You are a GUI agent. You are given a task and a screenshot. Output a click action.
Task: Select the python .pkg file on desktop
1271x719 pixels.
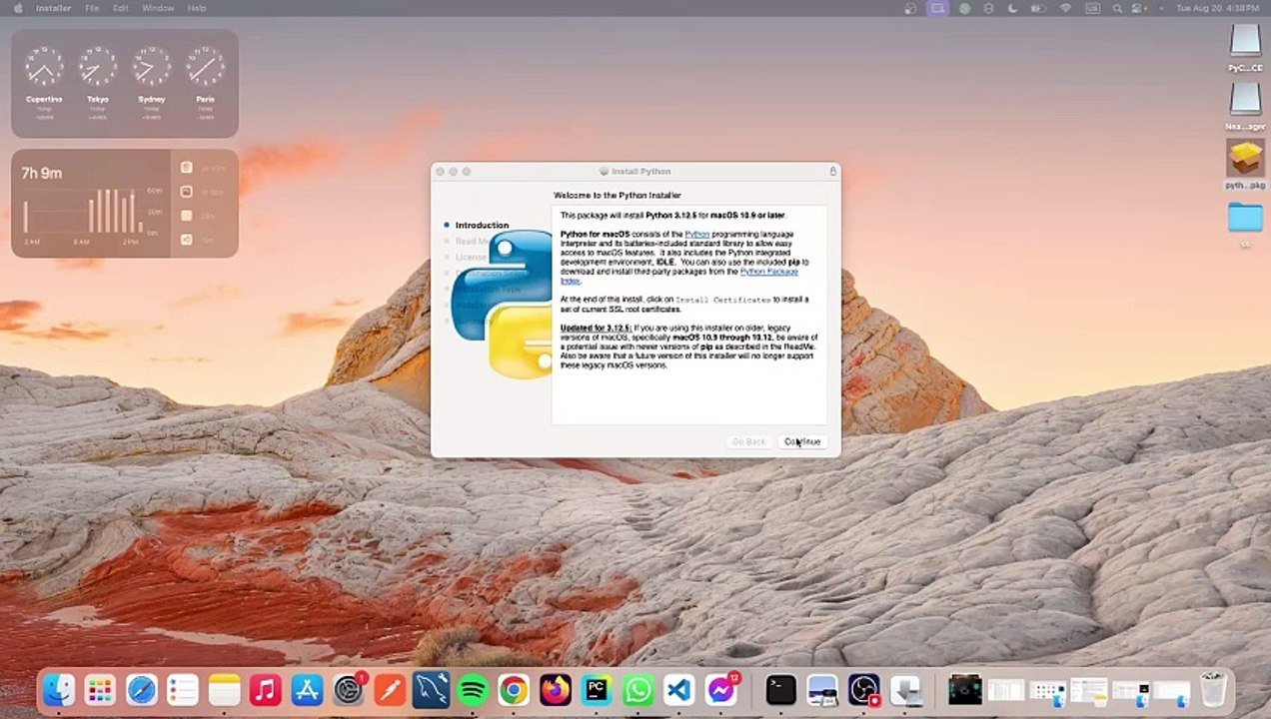[1245, 160]
